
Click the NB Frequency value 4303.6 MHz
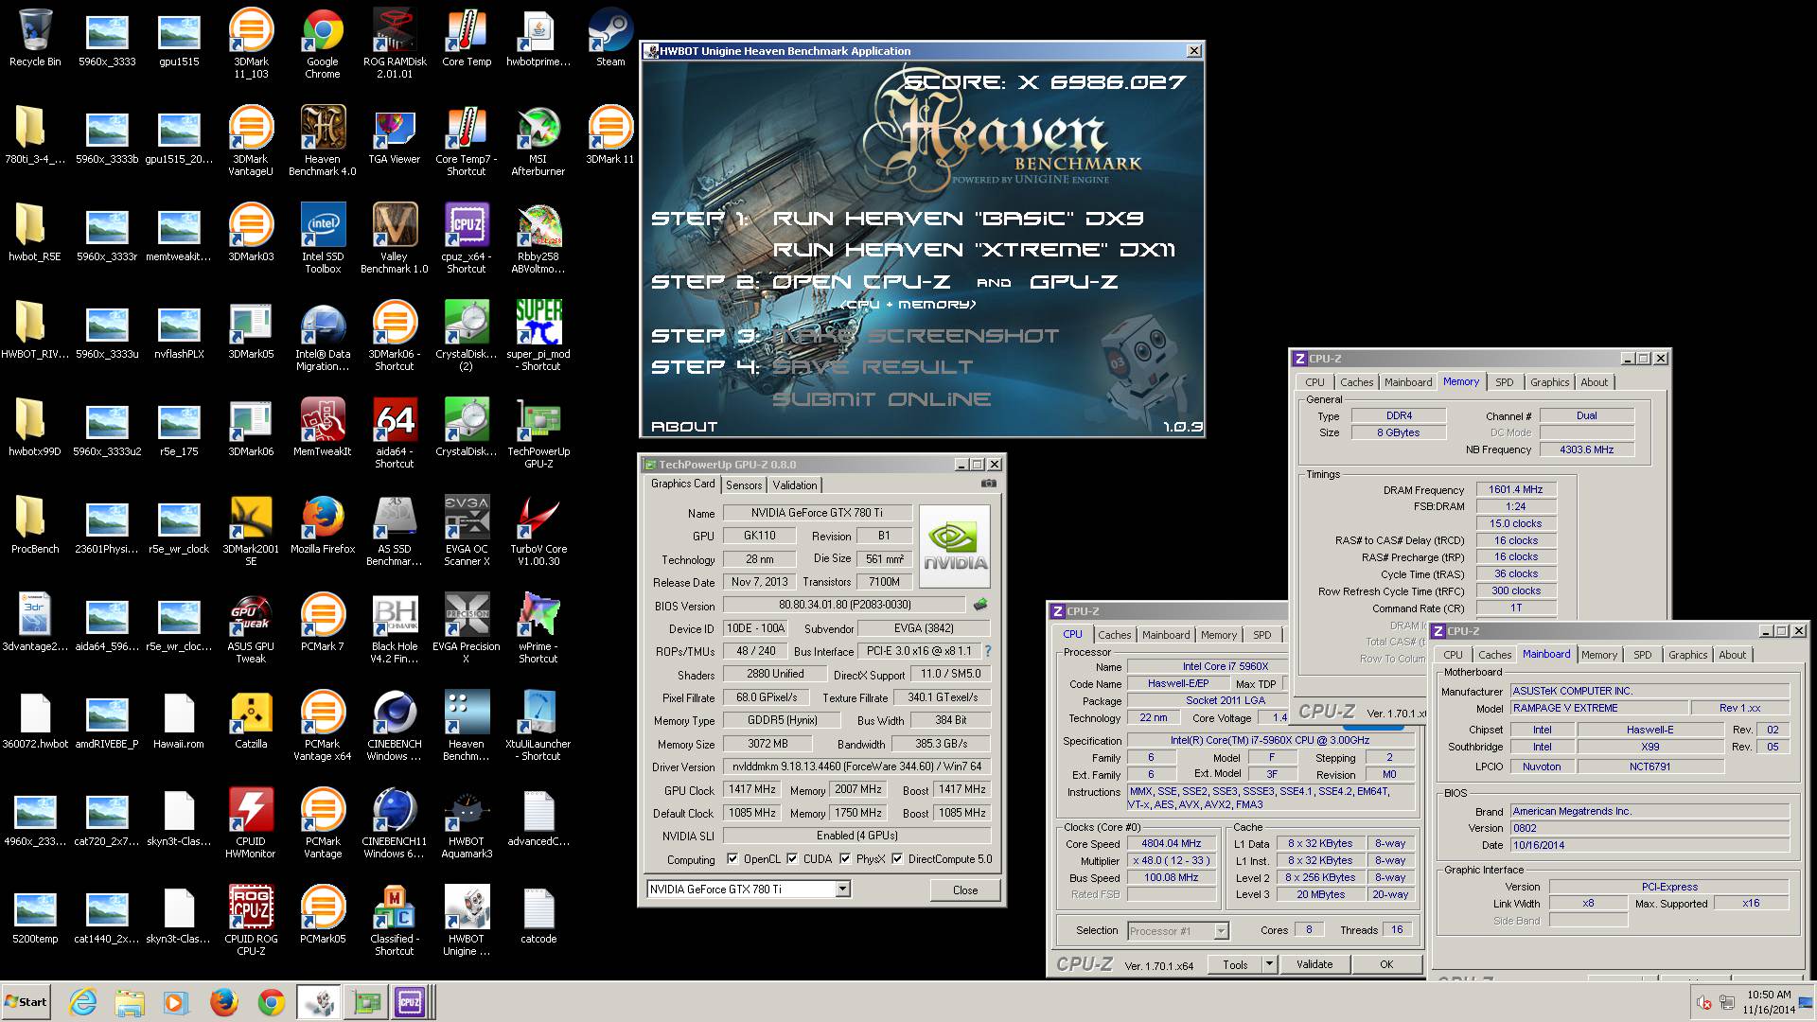click(1586, 450)
